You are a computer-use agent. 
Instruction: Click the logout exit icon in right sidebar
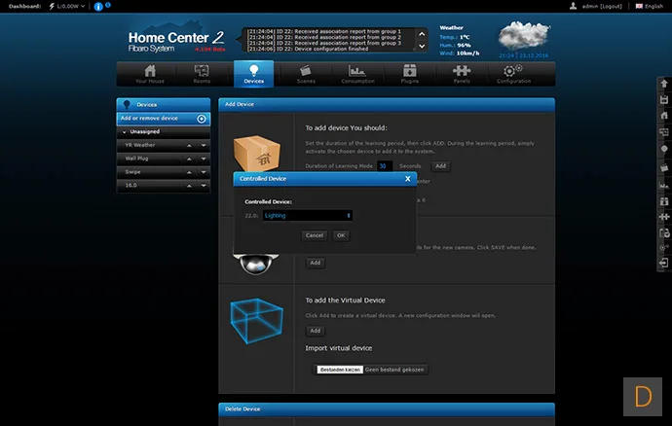[x=664, y=263]
